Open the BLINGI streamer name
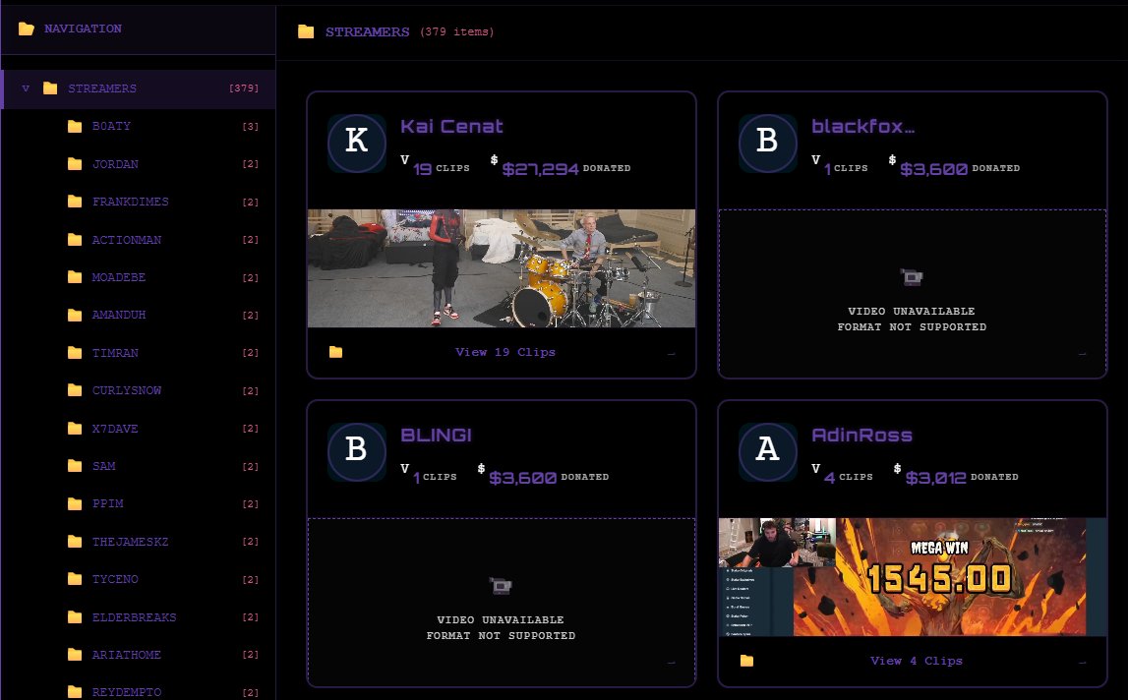The width and height of the screenshot is (1128, 700). pos(436,436)
